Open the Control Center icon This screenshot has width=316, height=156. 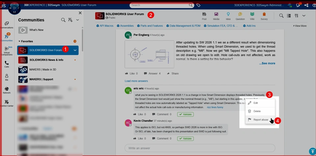[x=7, y=103]
